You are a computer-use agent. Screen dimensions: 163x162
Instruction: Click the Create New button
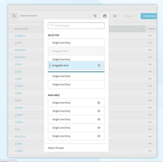[149, 16]
